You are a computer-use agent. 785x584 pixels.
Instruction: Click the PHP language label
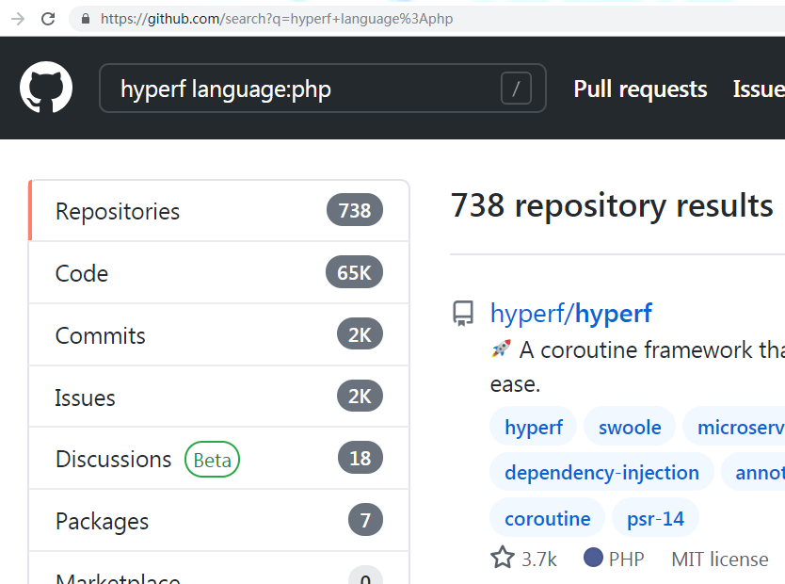(x=626, y=559)
